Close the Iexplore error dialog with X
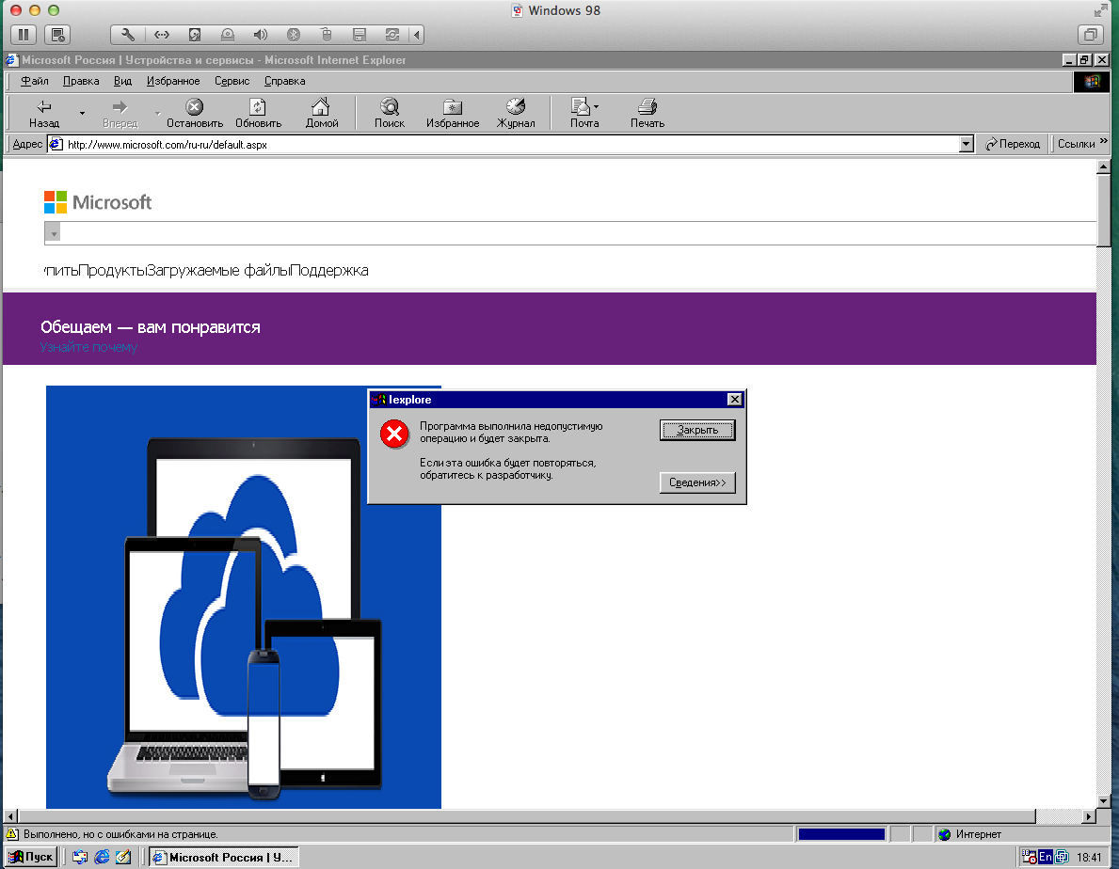The image size is (1119, 869). click(734, 399)
